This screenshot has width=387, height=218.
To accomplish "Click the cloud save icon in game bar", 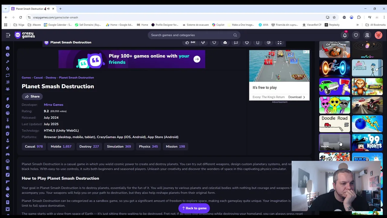I will coord(225,42).
